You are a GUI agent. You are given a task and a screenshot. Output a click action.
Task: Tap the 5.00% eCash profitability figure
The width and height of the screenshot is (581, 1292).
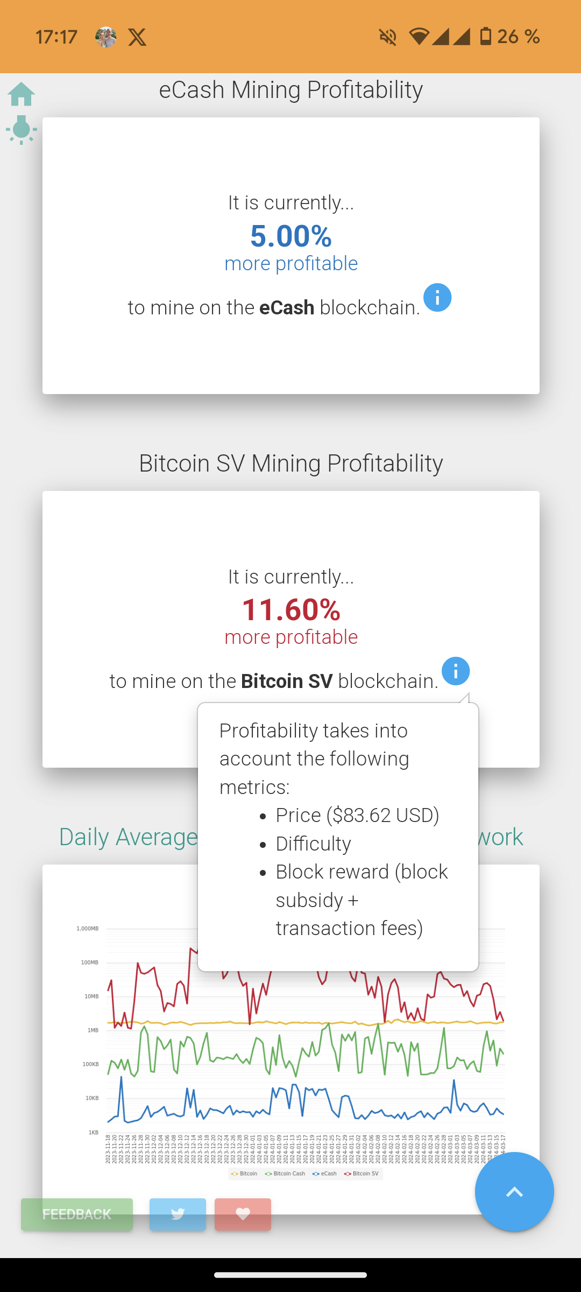[x=291, y=236]
